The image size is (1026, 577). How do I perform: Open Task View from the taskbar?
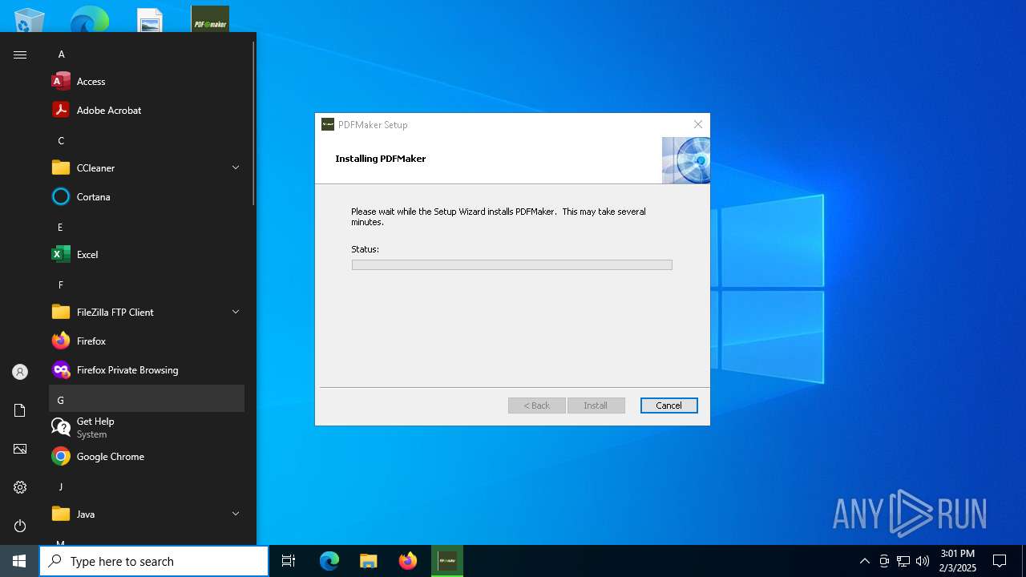click(289, 561)
